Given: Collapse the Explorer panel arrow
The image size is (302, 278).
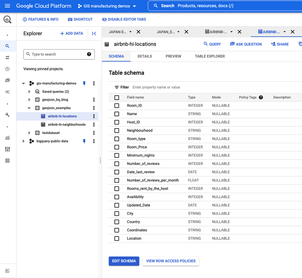Looking at the screenshot, I should (x=94, y=33).
